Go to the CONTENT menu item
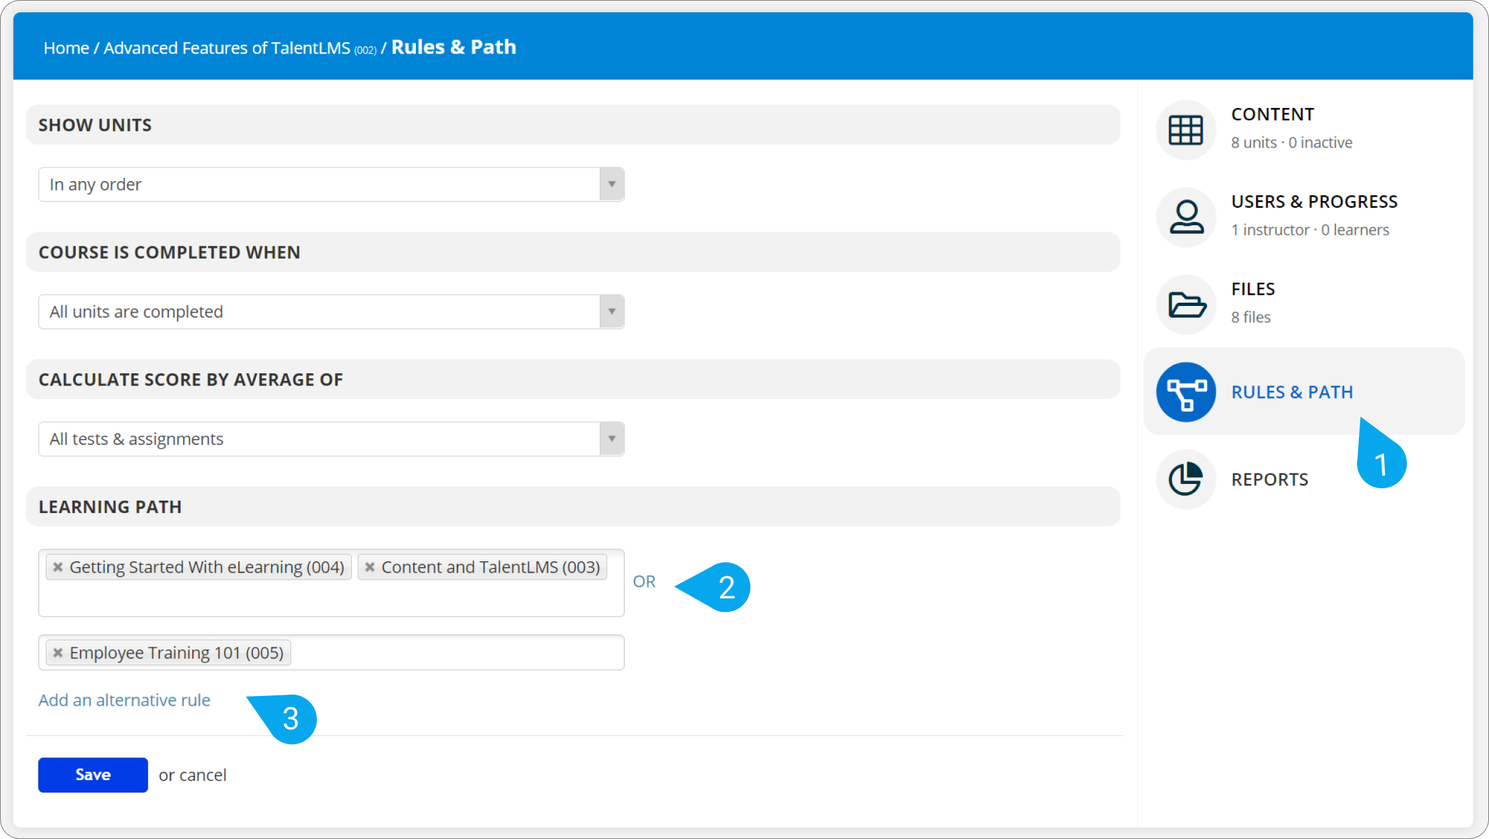Viewport: 1489px width, 839px height. point(1272,114)
